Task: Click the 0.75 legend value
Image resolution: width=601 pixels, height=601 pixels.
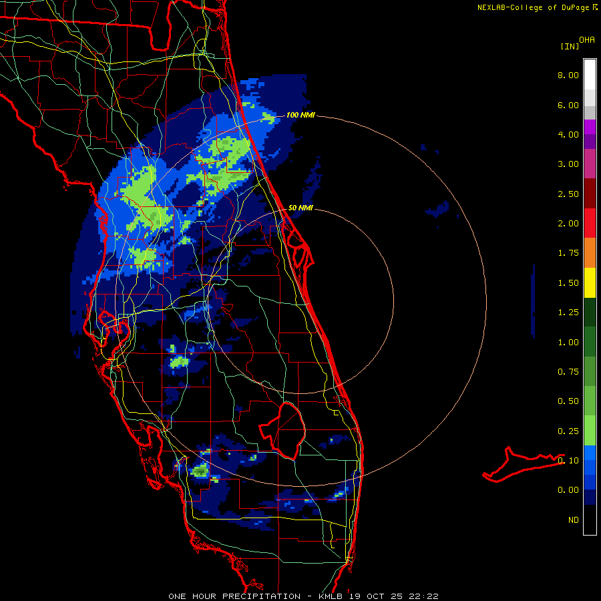Action: pyautogui.click(x=568, y=372)
